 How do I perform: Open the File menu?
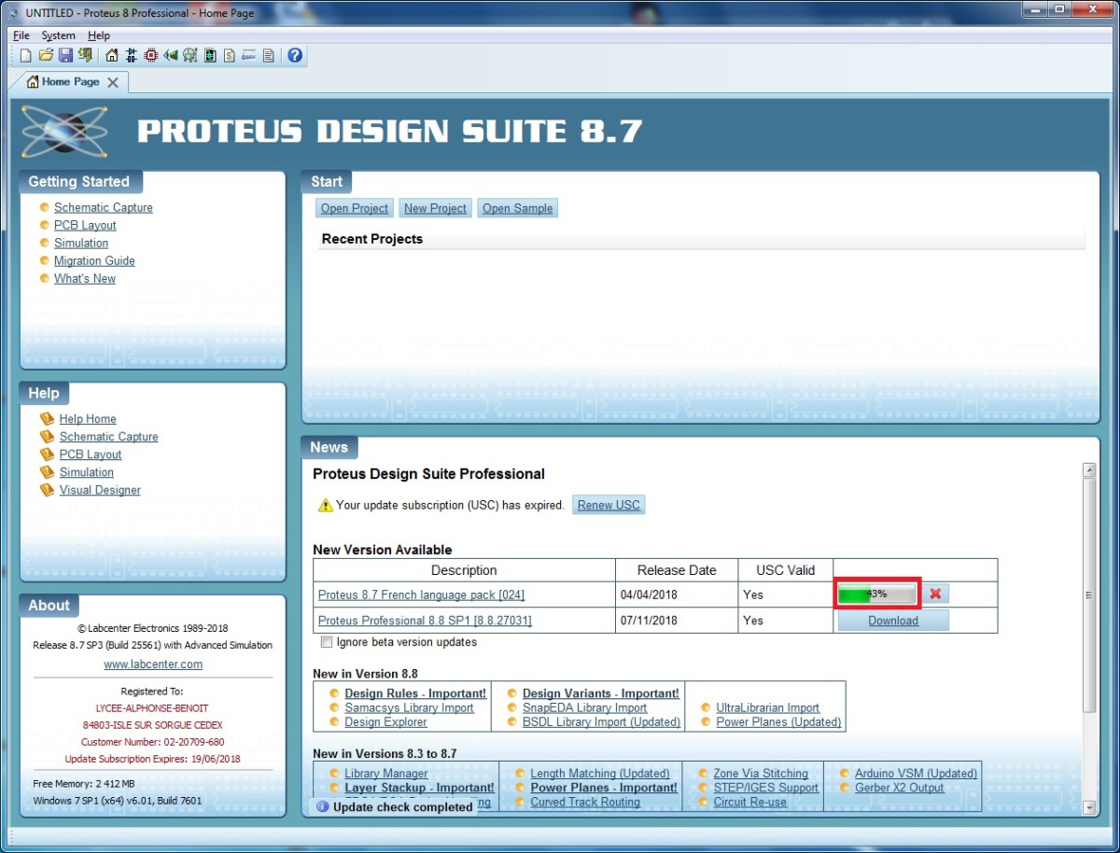(x=21, y=35)
